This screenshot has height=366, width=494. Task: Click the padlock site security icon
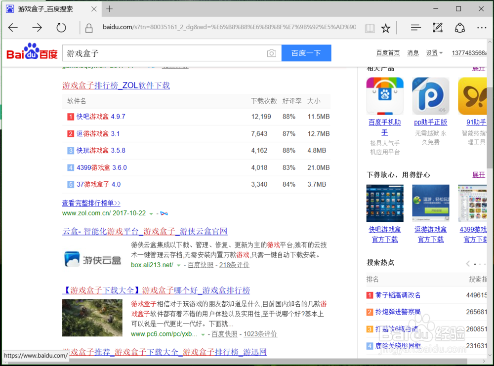[x=89, y=28]
